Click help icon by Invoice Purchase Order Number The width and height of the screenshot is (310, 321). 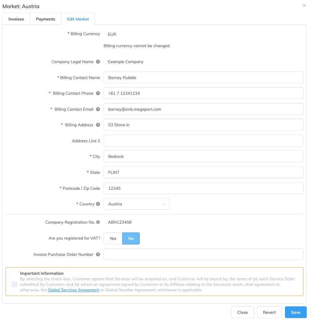pos(98,255)
